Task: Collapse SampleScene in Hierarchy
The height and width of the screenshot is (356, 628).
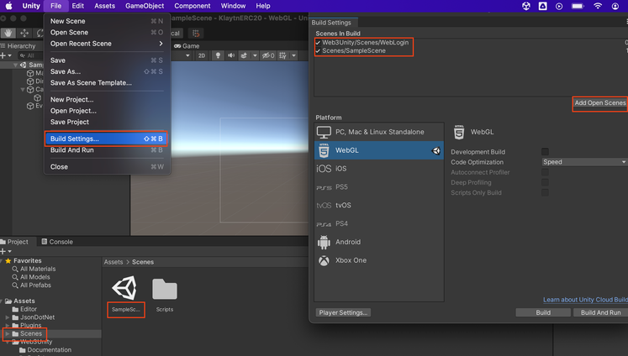Action: [15, 65]
